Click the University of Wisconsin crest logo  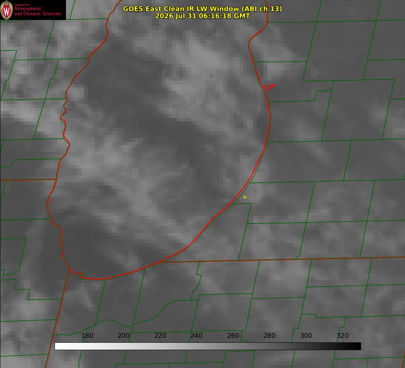coord(7,10)
